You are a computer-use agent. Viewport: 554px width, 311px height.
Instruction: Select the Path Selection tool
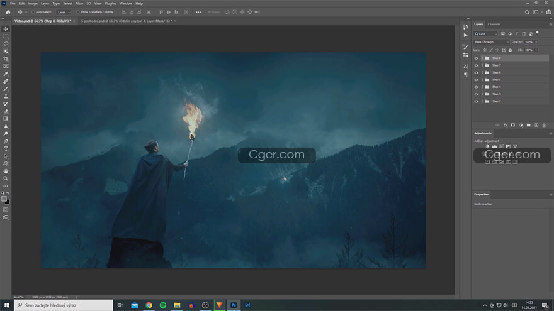(6, 156)
